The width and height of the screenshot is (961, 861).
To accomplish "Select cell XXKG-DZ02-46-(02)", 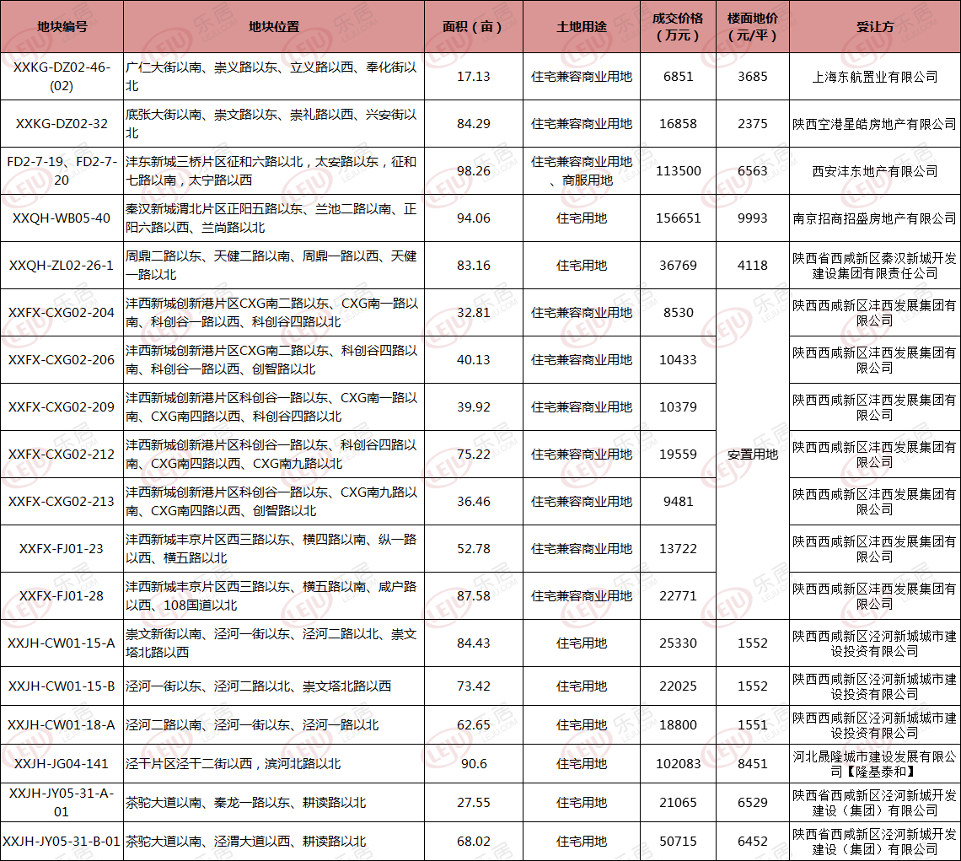I will click(62, 77).
